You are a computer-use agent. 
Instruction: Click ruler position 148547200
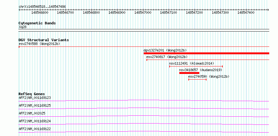[195, 12]
